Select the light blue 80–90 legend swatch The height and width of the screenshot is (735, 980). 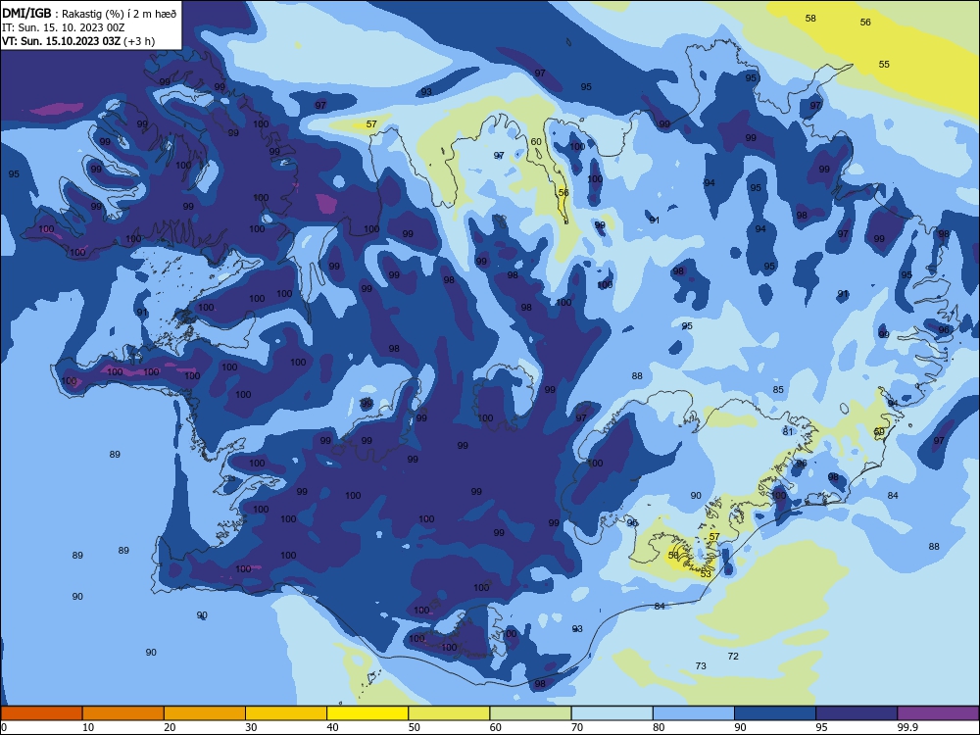click(694, 713)
